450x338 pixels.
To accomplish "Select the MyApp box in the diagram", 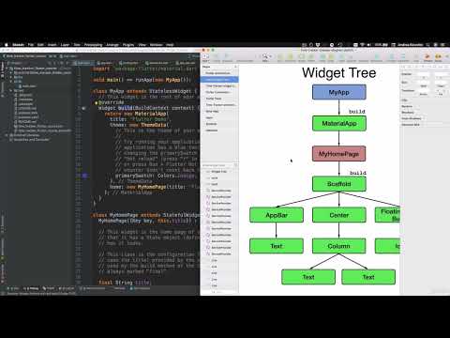I will (339, 92).
